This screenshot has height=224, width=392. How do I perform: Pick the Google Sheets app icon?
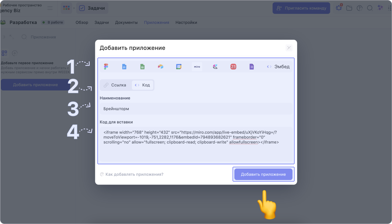(142, 67)
